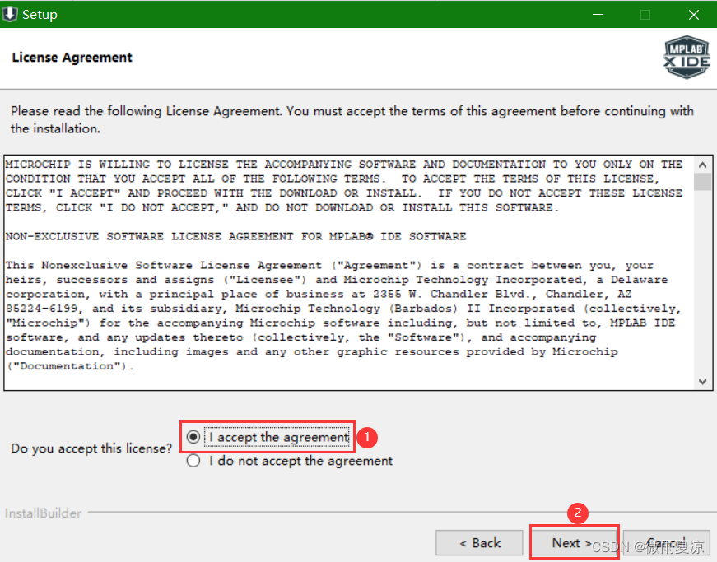Click the "InstallBuilder" label
The width and height of the screenshot is (717, 562).
point(44,513)
